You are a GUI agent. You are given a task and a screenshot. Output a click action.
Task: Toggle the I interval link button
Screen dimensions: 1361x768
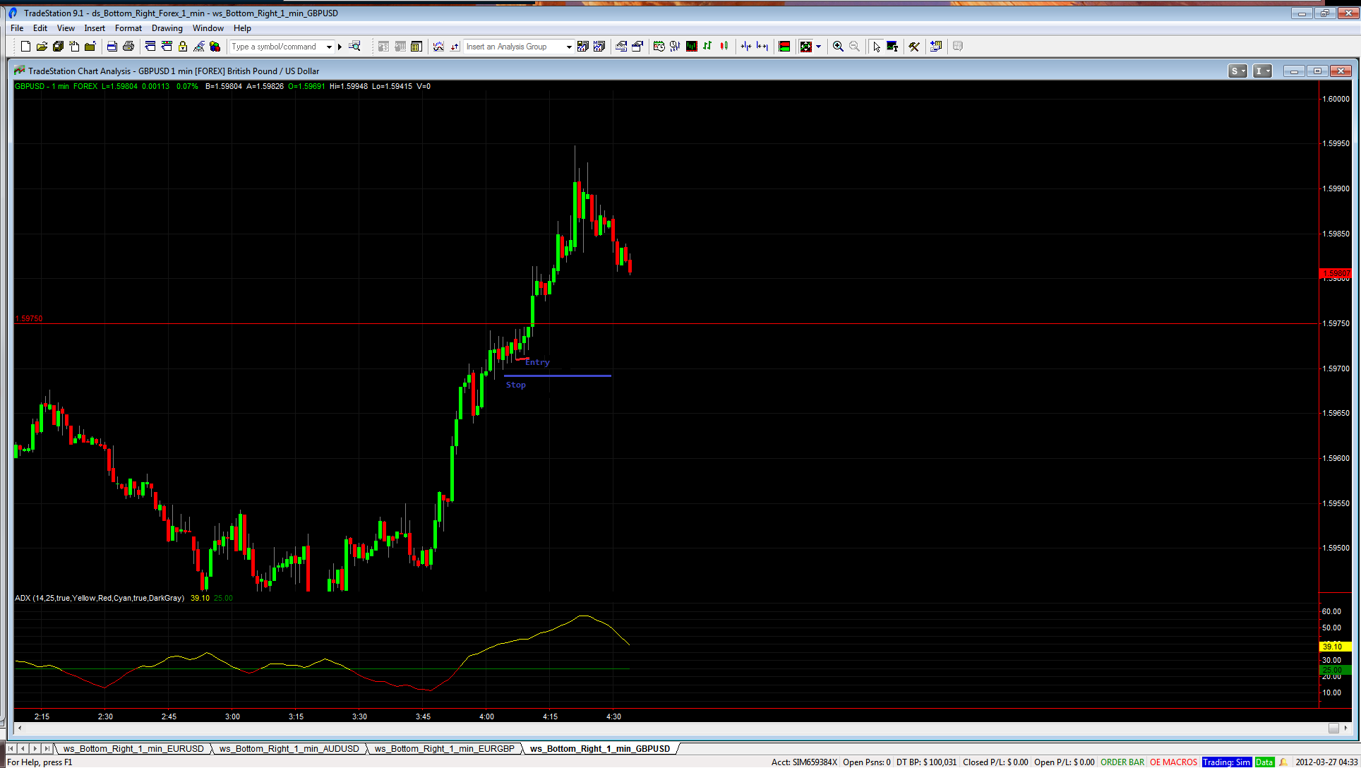click(x=1262, y=71)
